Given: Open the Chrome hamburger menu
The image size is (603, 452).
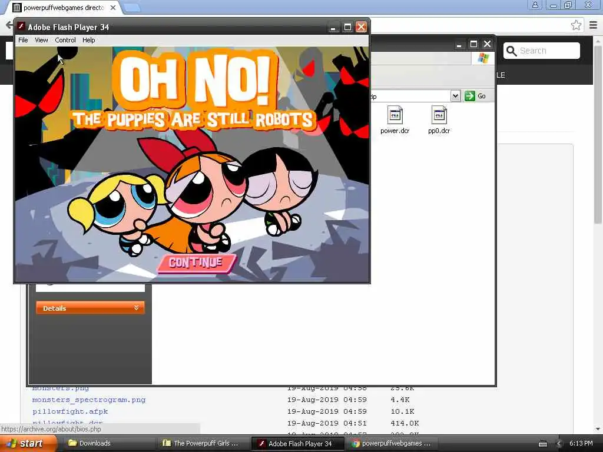Looking at the screenshot, I should pos(593,25).
